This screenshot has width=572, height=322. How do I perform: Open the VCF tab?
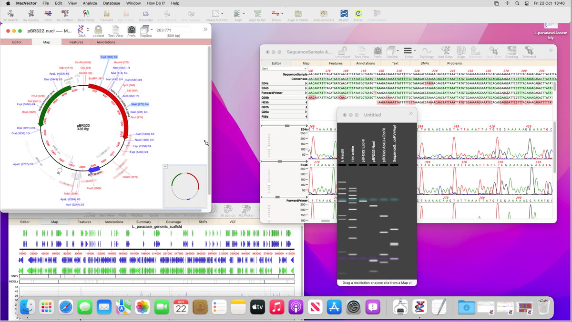[233, 222]
